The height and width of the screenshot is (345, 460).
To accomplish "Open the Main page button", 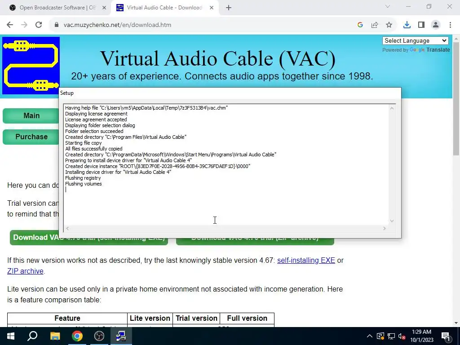I will 31,115.
